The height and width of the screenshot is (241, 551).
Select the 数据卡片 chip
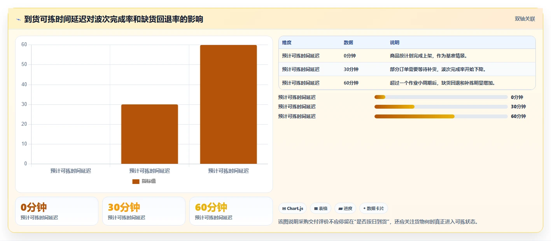(373, 208)
